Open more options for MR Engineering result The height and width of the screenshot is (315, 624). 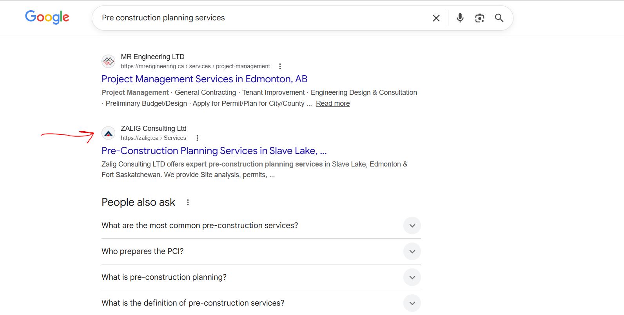click(280, 66)
